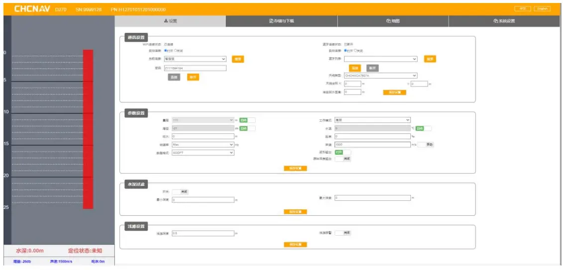
Task: Select Bluetooth auto-connect 打开 radio button
Action: (345, 51)
